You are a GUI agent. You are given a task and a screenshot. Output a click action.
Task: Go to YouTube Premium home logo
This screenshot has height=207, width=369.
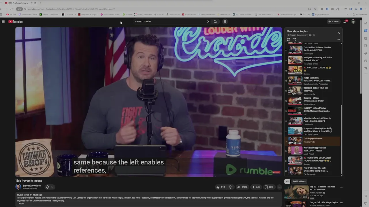[x=16, y=22]
